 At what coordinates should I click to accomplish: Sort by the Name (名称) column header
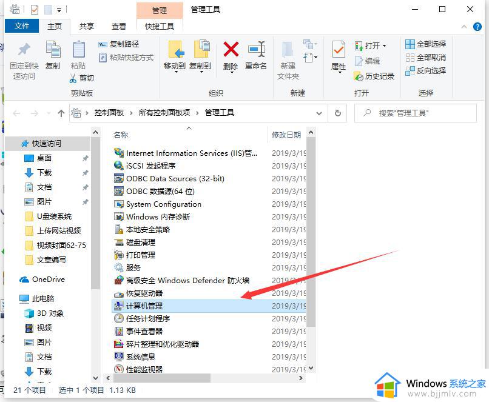[121, 135]
